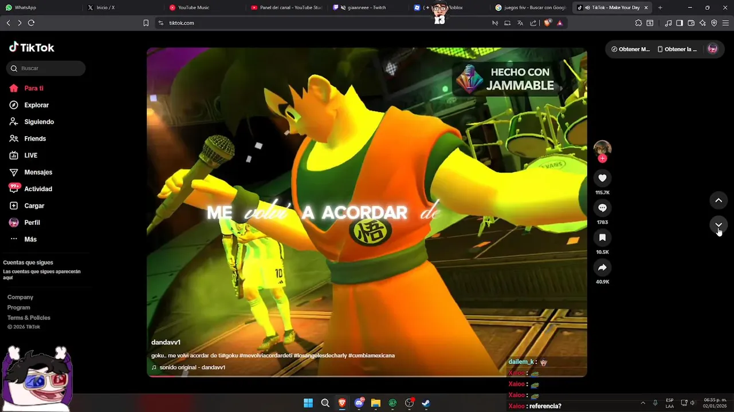
Task: Open the Actividad notifications
Action: click(x=31, y=189)
